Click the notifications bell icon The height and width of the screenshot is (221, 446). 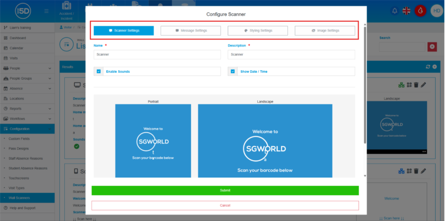point(394,10)
